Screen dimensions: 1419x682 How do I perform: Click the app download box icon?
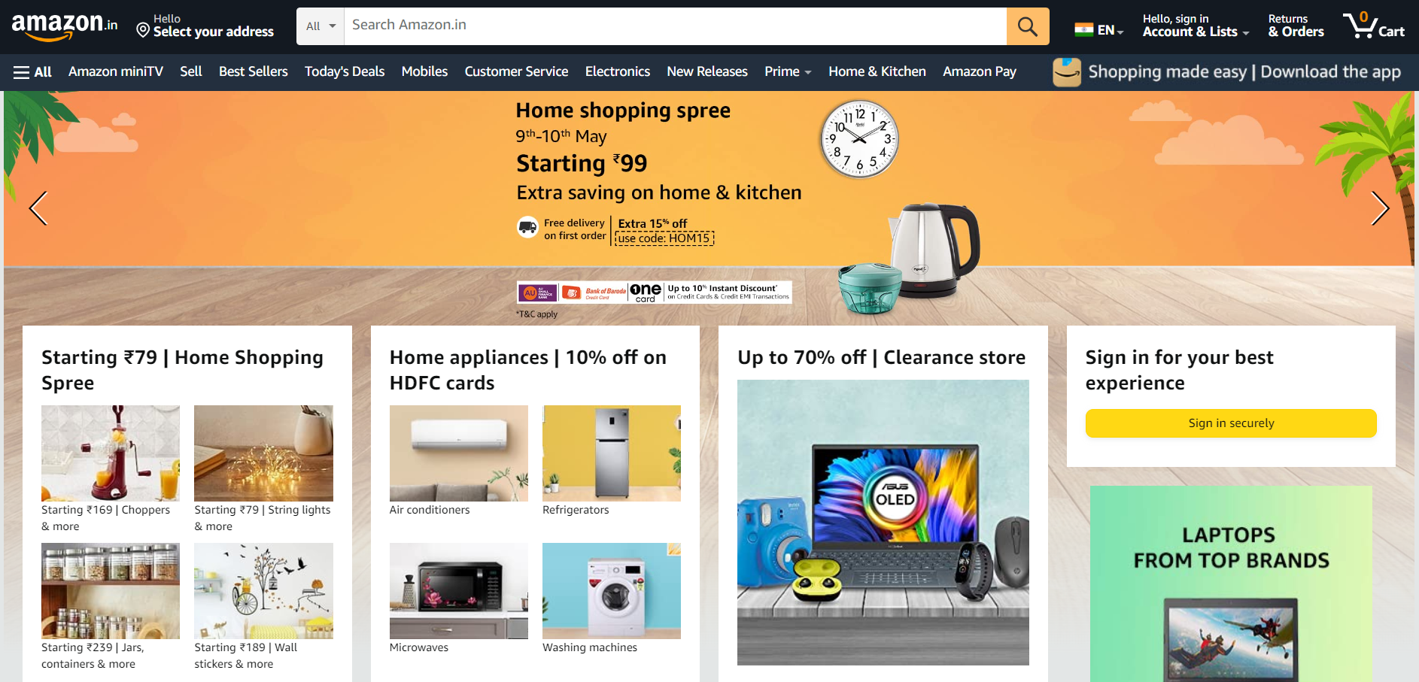1067,72
